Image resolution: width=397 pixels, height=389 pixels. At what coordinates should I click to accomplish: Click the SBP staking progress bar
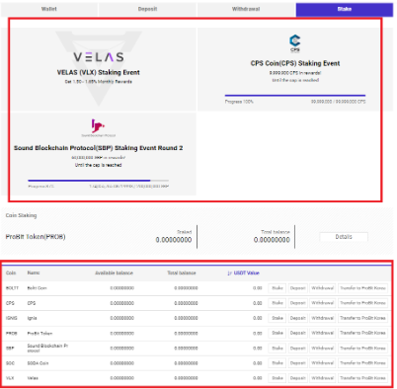tap(98, 181)
